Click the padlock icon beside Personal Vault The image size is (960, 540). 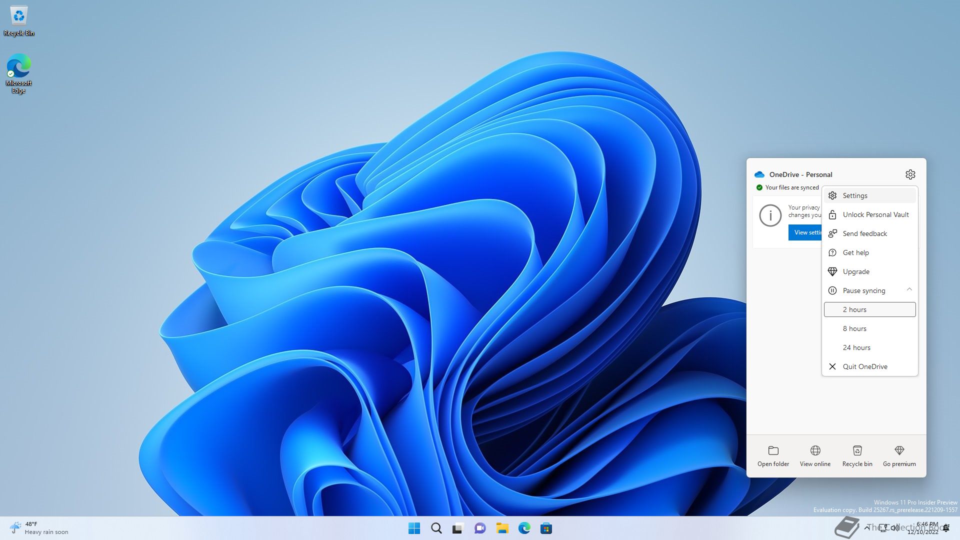[832, 214]
